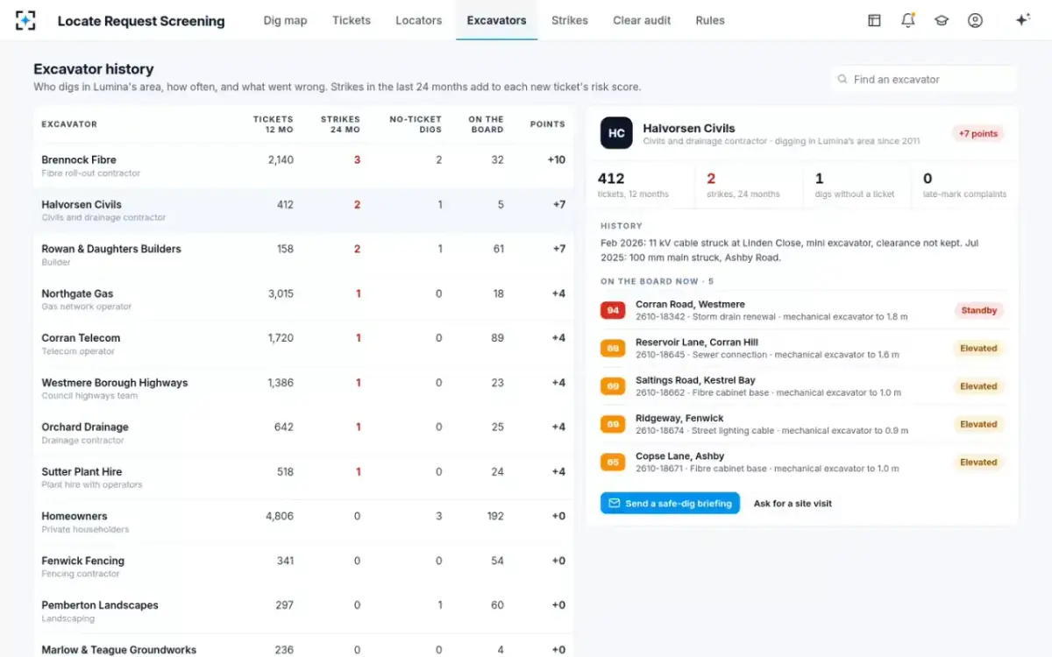The width and height of the screenshot is (1052, 657).
Task: Sort by Tickets 12 mo column header
Action: coord(274,124)
